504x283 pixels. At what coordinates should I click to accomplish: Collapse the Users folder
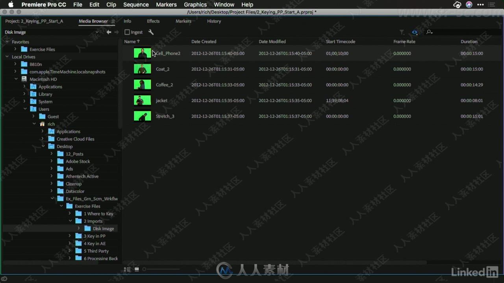(25, 109)
